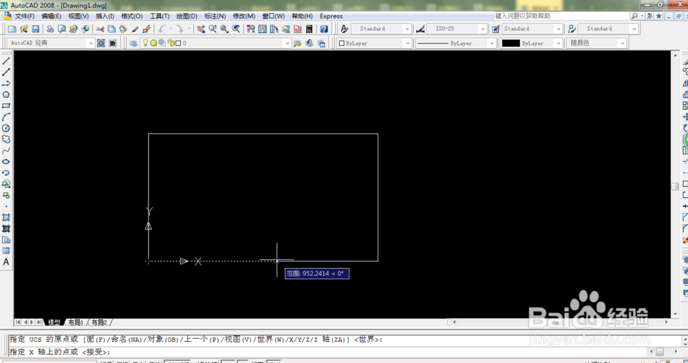Click layer 0 color box
Screen dimensions: 688x363
click(x=178, y=43)
